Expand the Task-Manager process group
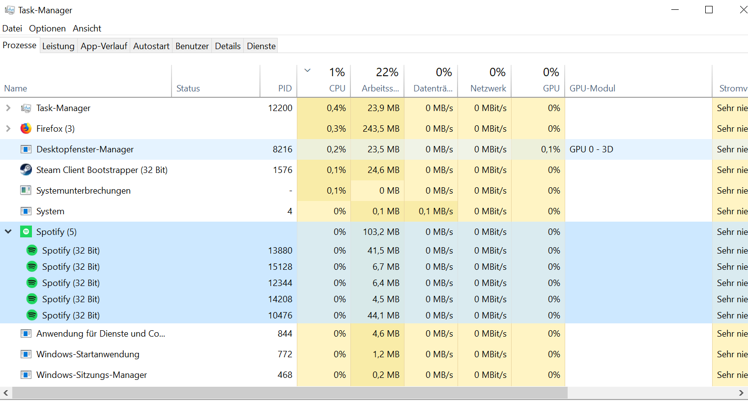 [x=8, y=108]
